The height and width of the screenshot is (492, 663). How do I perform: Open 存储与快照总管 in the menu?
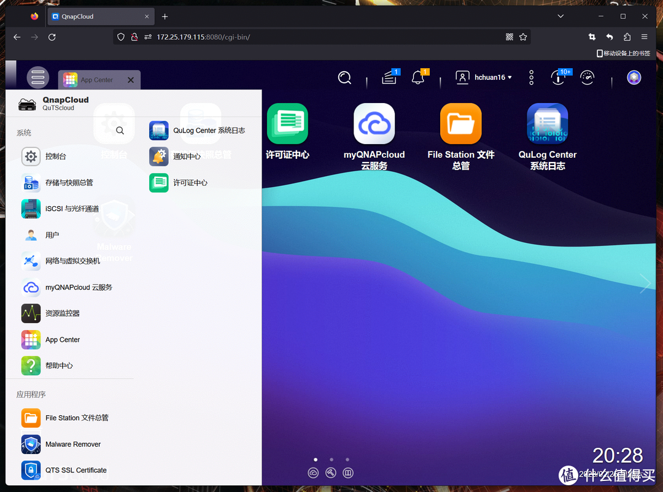click(57, 183)
